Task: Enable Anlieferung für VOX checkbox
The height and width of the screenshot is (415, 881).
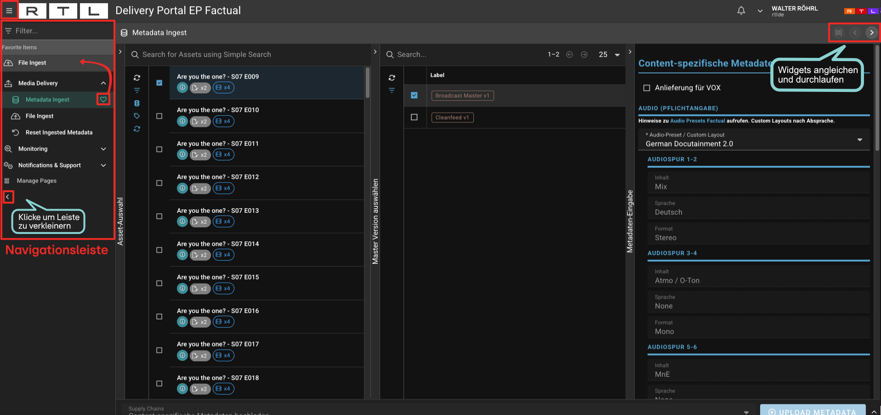Action: [647, 88]
